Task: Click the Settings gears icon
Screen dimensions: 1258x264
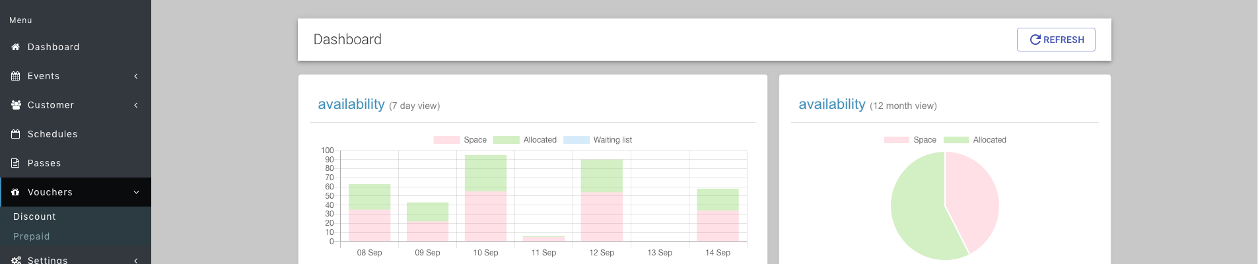Action: pyautogui.click(x=16, y=260)
